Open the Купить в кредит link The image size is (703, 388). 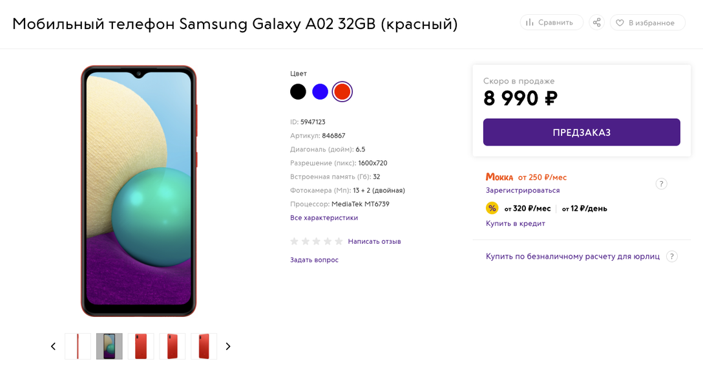(516, 224)
